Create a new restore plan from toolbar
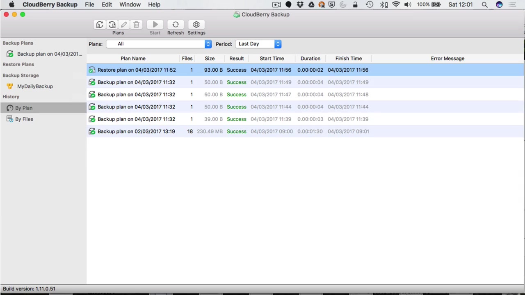Viewport: 525px width, 295px height. 112,25
